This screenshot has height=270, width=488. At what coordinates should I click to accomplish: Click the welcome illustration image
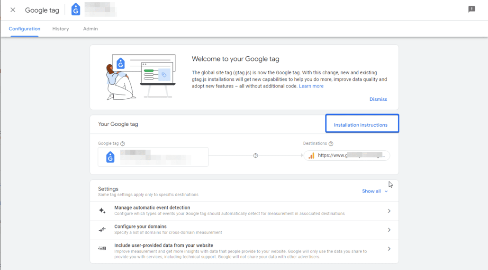(141, 77)
